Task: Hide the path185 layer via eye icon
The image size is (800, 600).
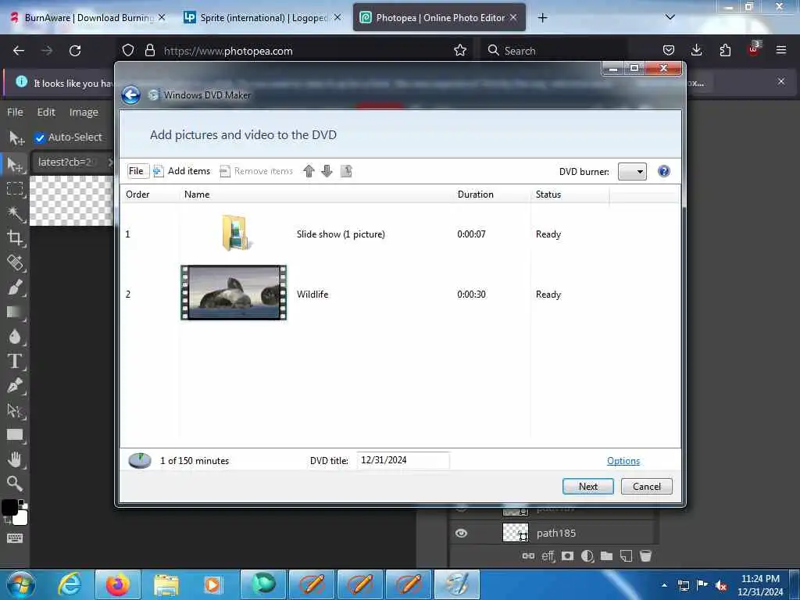Action: (x=461, y=533)
